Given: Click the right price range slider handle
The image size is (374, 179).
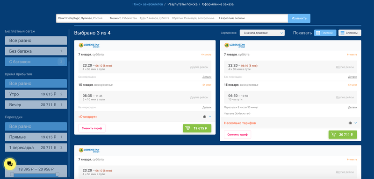Looking at the screenshot, I should (57, 174).
